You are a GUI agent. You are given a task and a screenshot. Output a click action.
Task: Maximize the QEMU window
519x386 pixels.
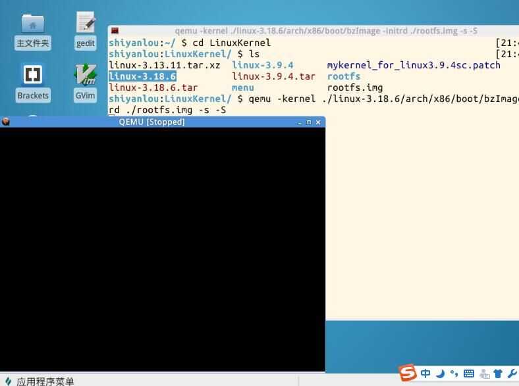[x=309, y=122]
